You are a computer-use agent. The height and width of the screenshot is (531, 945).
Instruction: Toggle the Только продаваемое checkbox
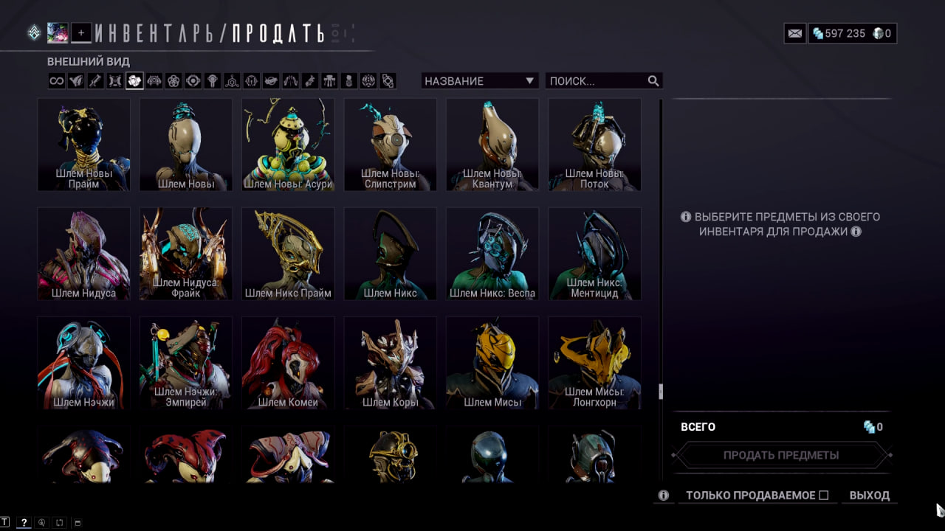(x=824, y=496)
